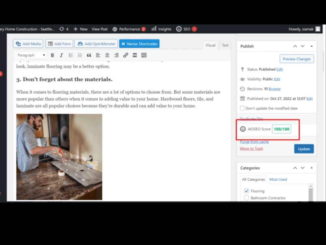Open New content menu in admin bar
Viewport: 326px width, 245px height.
(81, 29)
